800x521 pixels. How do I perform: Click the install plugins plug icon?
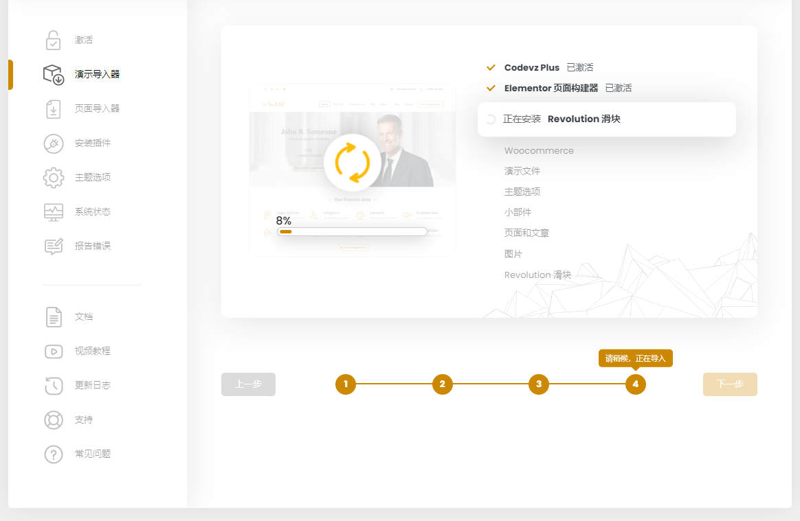[53, 143]
